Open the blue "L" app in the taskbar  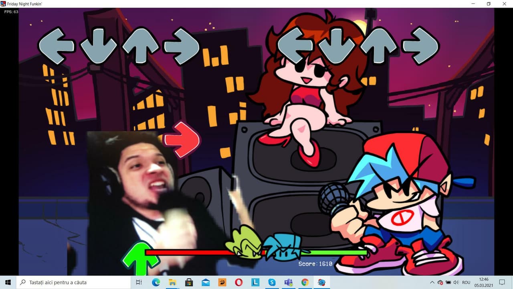pyautogui.click(x=255, y=282)
